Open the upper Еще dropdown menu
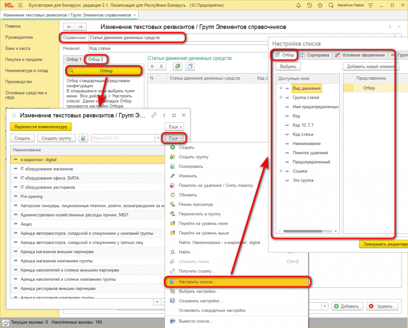Screen dimensions: 408x328 coord(175,127)
